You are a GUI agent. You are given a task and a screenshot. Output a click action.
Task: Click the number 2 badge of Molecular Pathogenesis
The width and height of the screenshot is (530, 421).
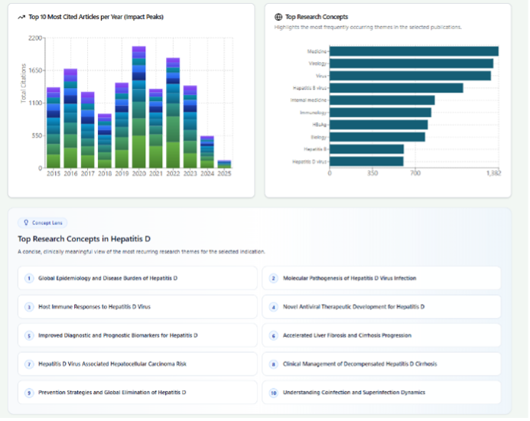pos(274,279)
